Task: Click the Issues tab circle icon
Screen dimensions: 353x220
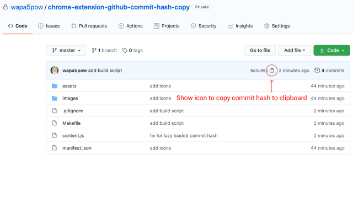Action: [41, 26]
